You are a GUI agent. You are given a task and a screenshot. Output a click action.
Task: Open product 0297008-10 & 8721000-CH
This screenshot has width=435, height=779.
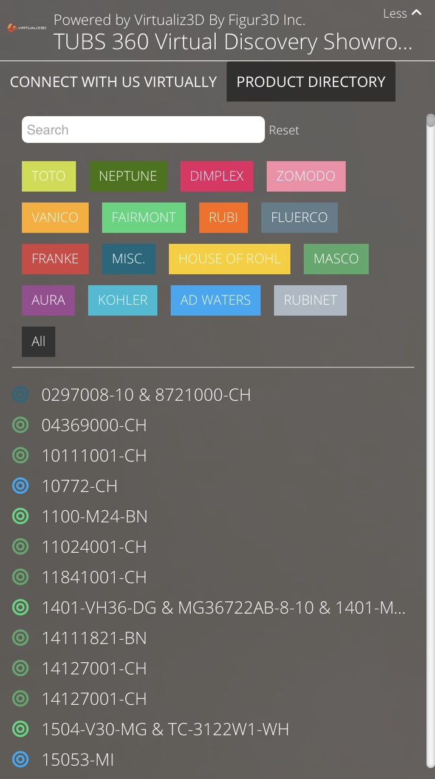point(146,395)
